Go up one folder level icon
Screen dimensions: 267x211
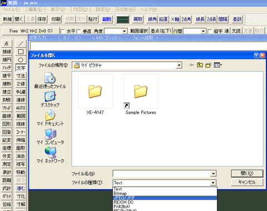(200, 65)
